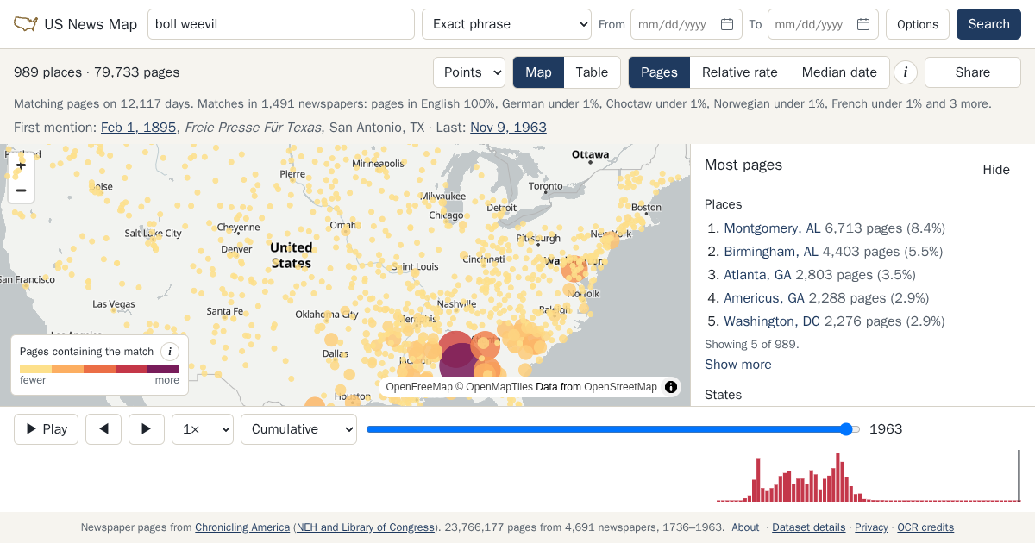Open the From date calendar picker
This screenshot has height=543, width=1035.
click(x=727, y=24)
